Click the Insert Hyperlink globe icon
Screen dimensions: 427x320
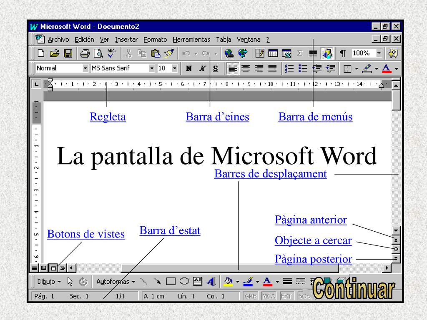tap(229, 53)
